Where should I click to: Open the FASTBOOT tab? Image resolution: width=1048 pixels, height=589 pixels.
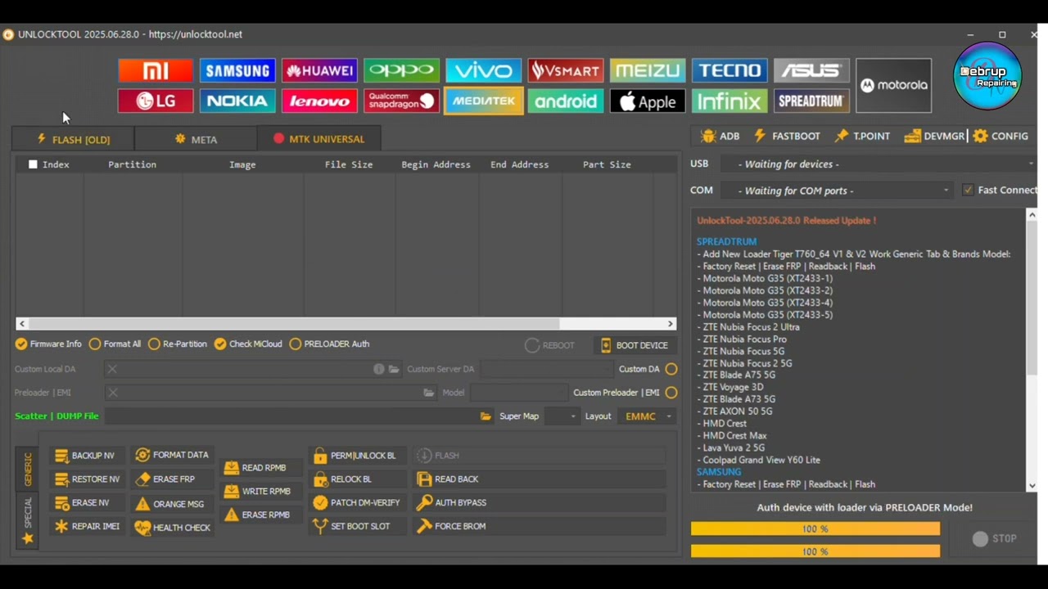pos(786,136)
